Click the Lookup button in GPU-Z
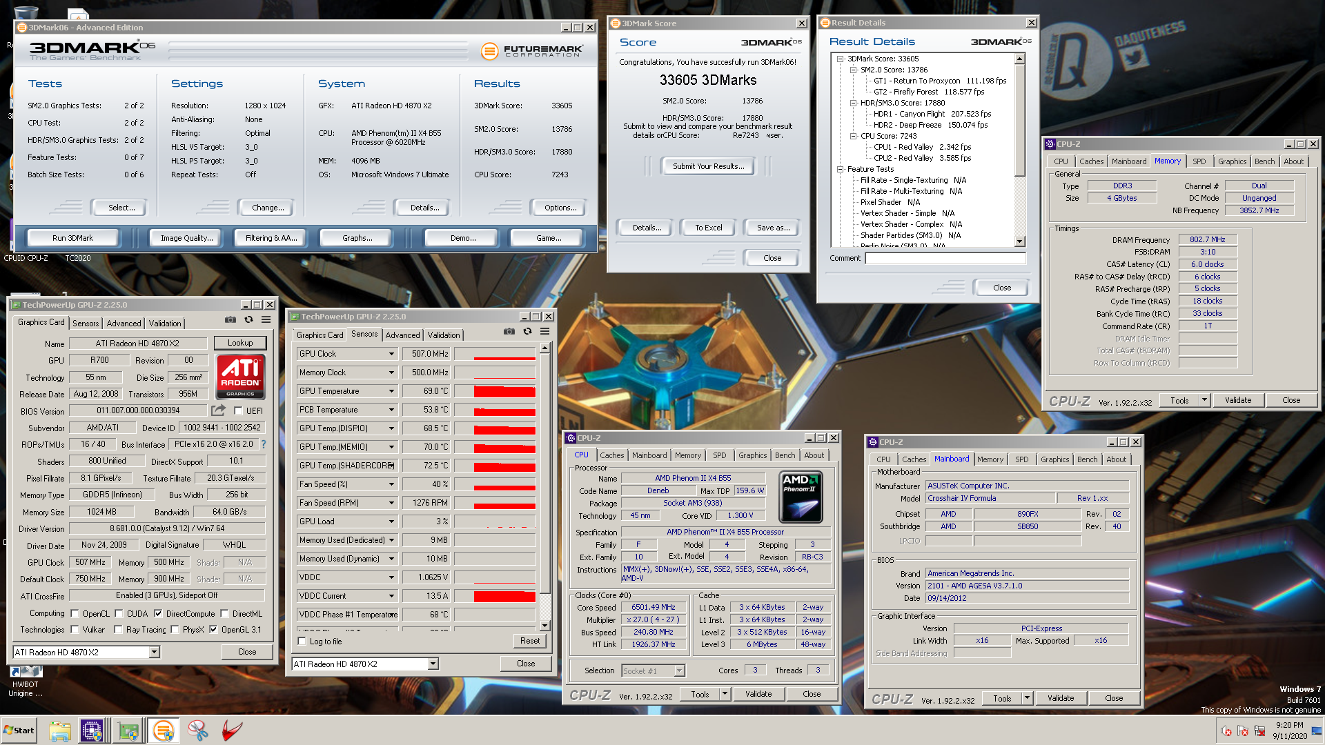 [x=240, y=343]
